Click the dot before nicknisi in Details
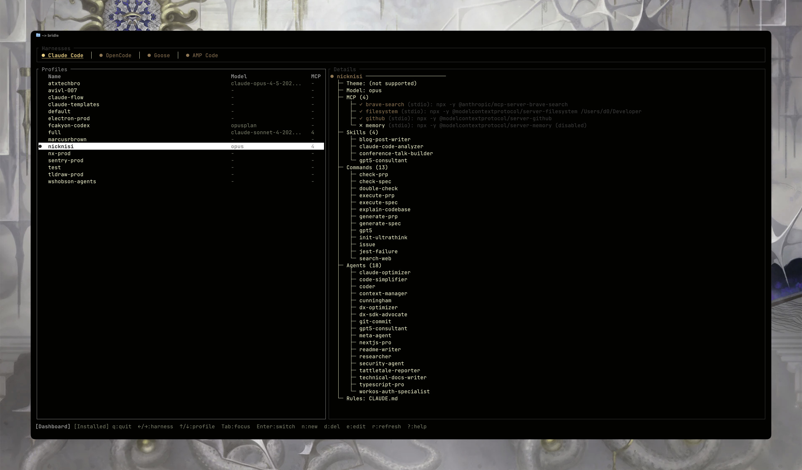Screen dimensions: 802x470 coord(332,76)
